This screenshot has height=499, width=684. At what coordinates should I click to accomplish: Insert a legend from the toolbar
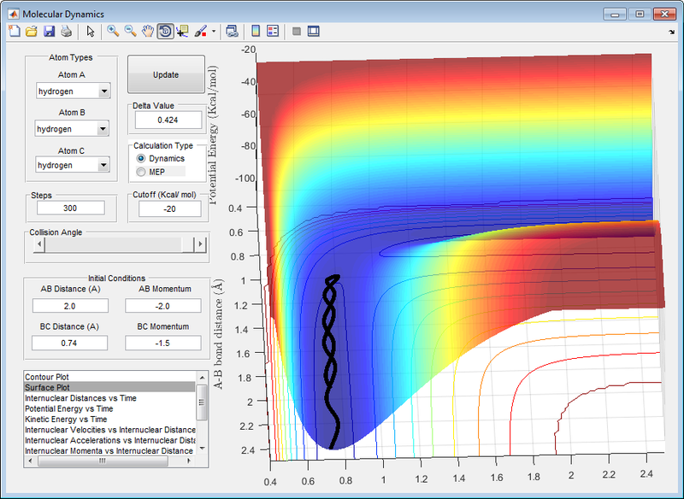point(273,31)
